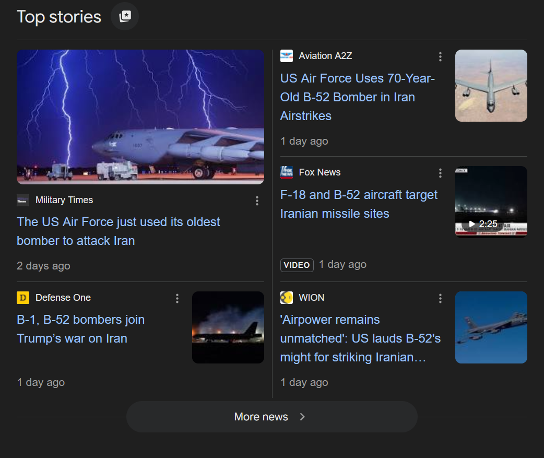Open 'Airpower remains unmatched' WION headline
The height and width of the screenshot is (458, 544).
(x=360, y=338)
